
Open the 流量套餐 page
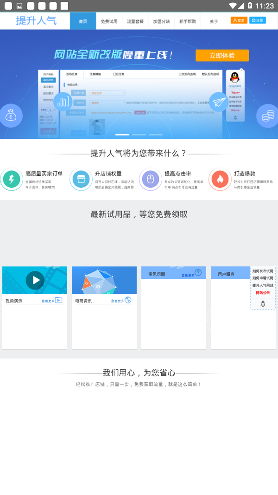[x=135, y=21]
